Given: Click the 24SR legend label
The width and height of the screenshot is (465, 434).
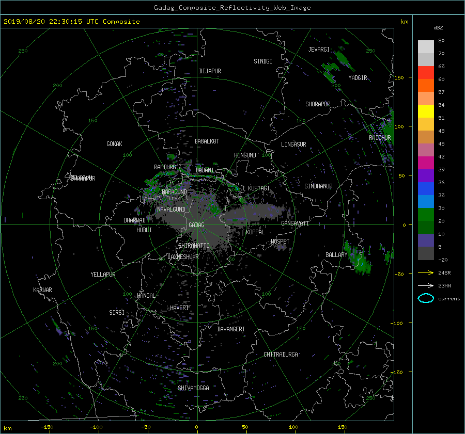Looking at the screenshot, I should (x=444, y=272).
